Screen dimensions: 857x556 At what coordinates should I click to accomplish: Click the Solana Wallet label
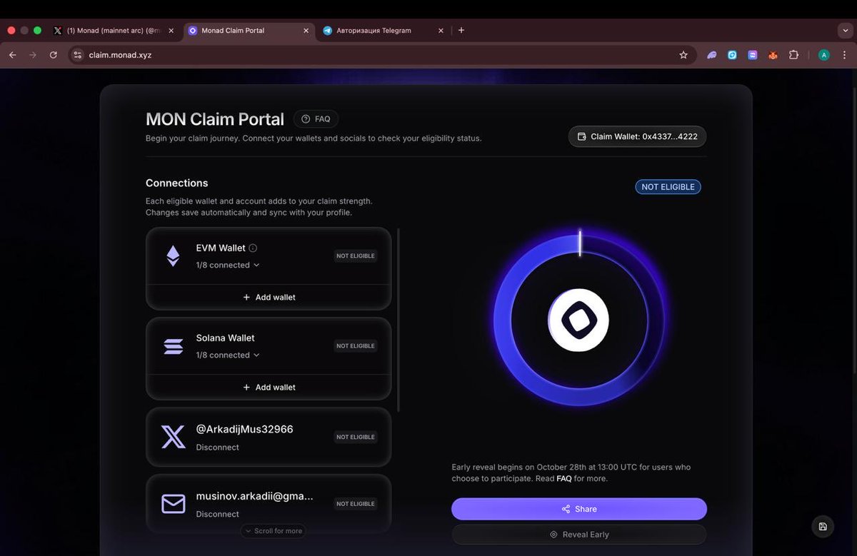coord(226,338)
